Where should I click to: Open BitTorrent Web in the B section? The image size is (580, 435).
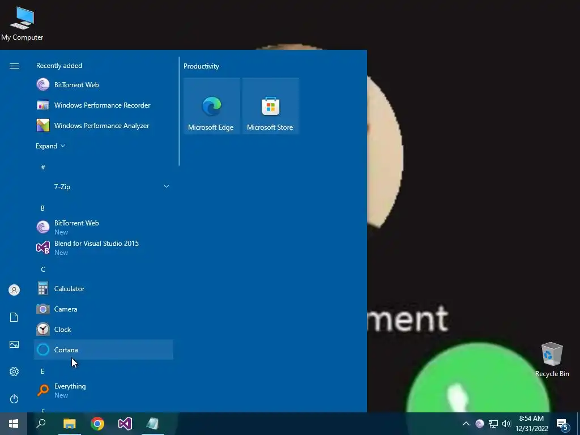[104, 227]
